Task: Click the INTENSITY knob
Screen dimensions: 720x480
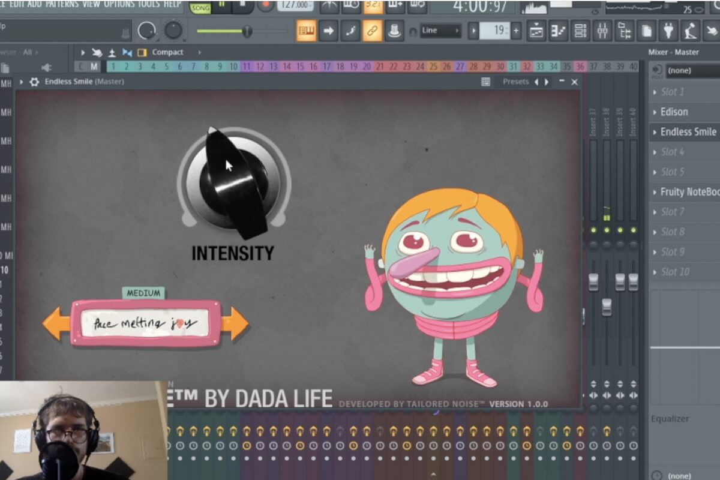Action: (x=233, y=182)
